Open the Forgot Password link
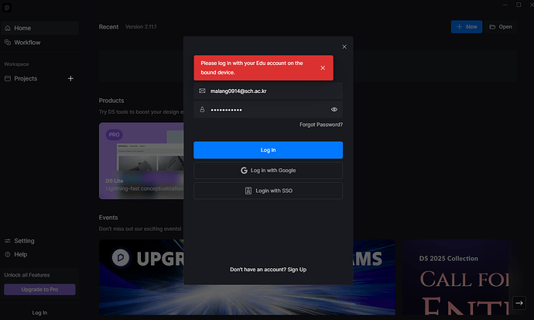Screen dimensions: 534x320 click(x=321, y=125)
